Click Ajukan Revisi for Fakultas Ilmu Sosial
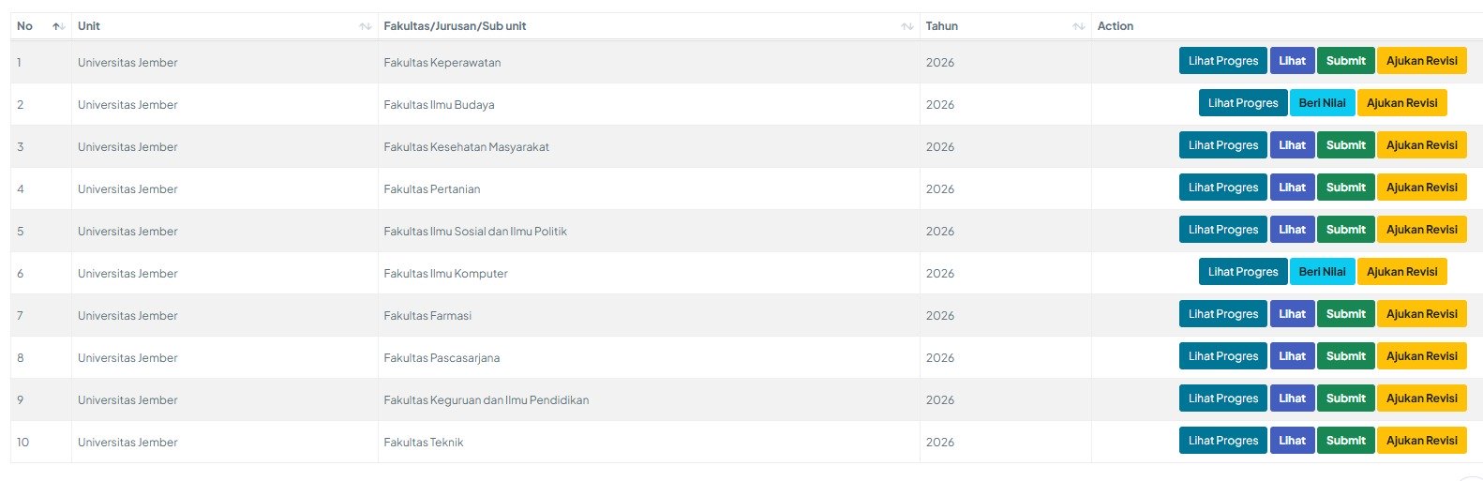1483x481 pixels. point(1421,230)
